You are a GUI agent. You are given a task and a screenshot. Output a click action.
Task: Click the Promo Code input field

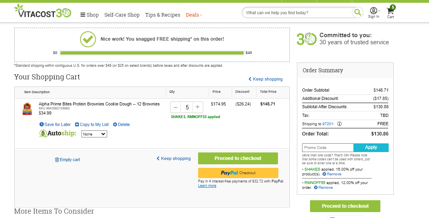tap(328, 148)
